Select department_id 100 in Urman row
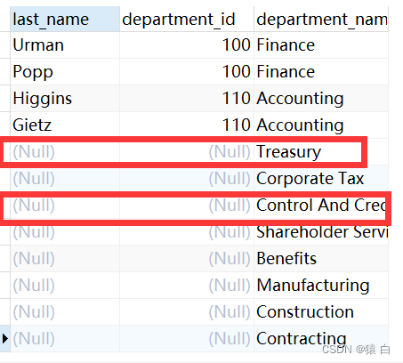Viewport: 403px width, 363px height. 187,45
